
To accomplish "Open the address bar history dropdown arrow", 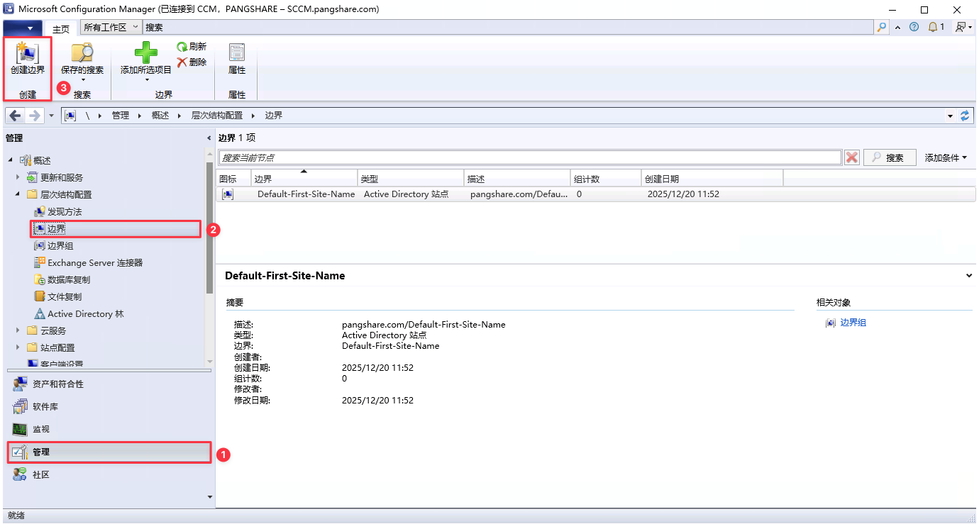I will click(x=951, y=116).
